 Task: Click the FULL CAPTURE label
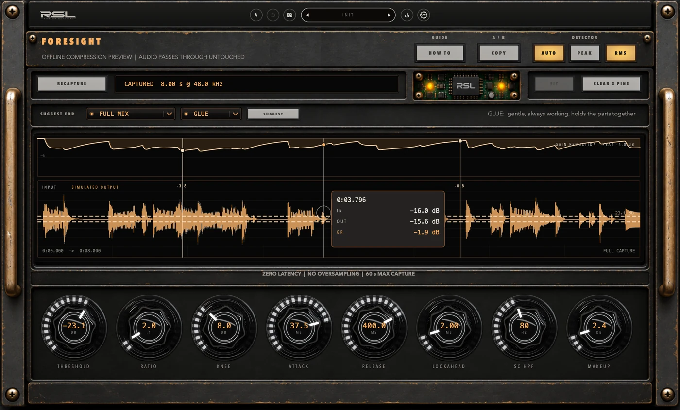(619, 251)
